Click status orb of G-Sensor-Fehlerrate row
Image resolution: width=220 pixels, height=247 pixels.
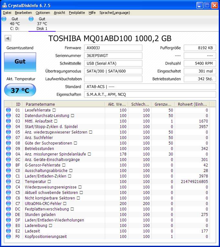[8, 165]
